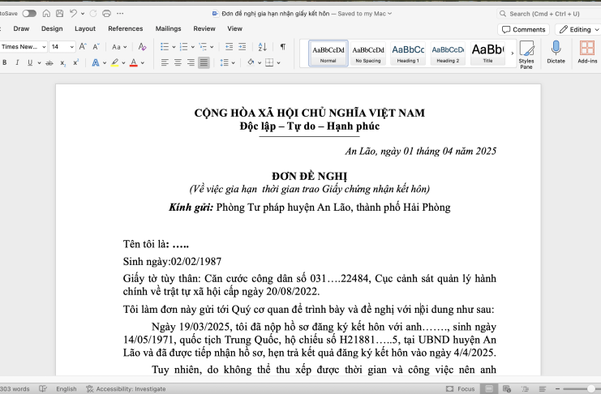Image resolution: width=601 pixels, height=394 pixels.
Task: Click the Print icon
Action: [x=106, y=14]
